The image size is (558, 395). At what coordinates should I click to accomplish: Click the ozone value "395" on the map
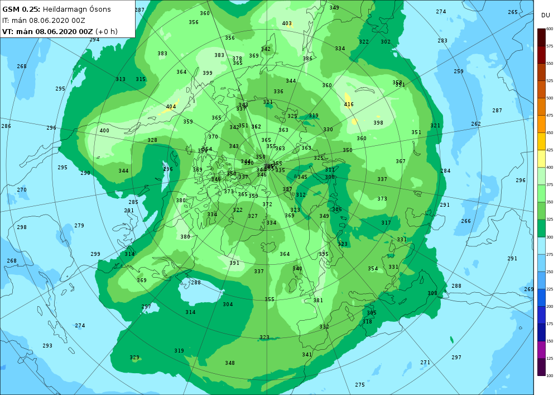click(324, 254)
